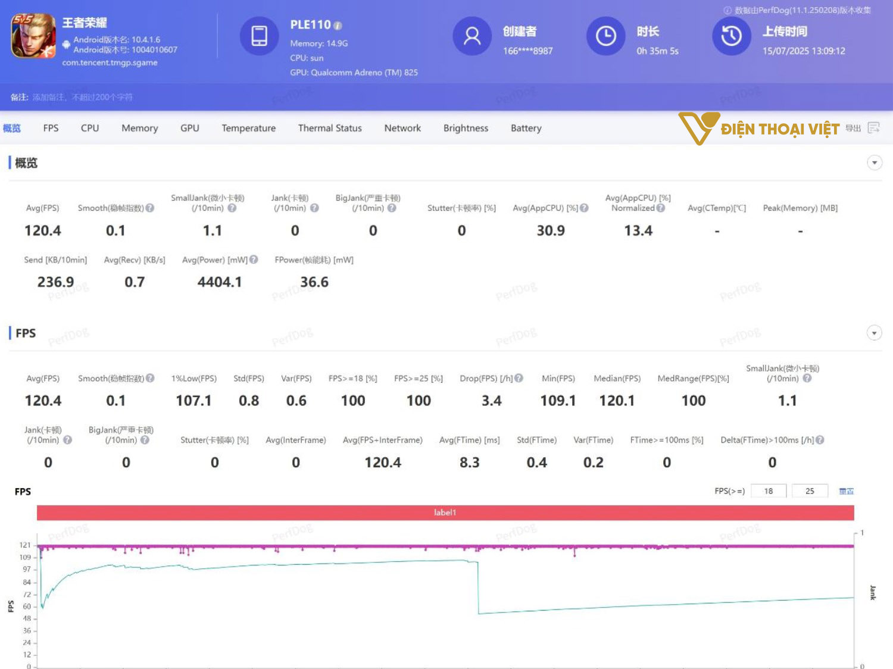Click the FPS threshold field showing 18

[x=768, y=491]
